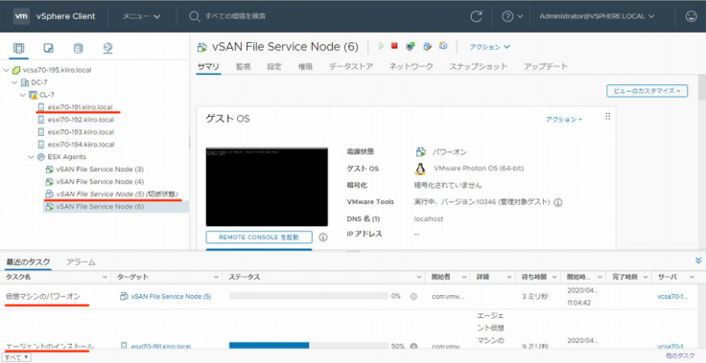
Task: Switch to the 設定 tab
Action: [x=274, y=67]
